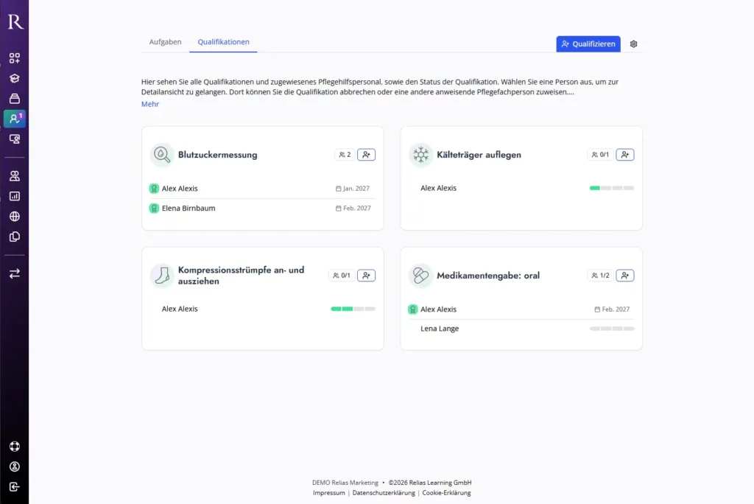Click the Kälteträger auflegen card title

pyautogui.click(x=479, y=155)
